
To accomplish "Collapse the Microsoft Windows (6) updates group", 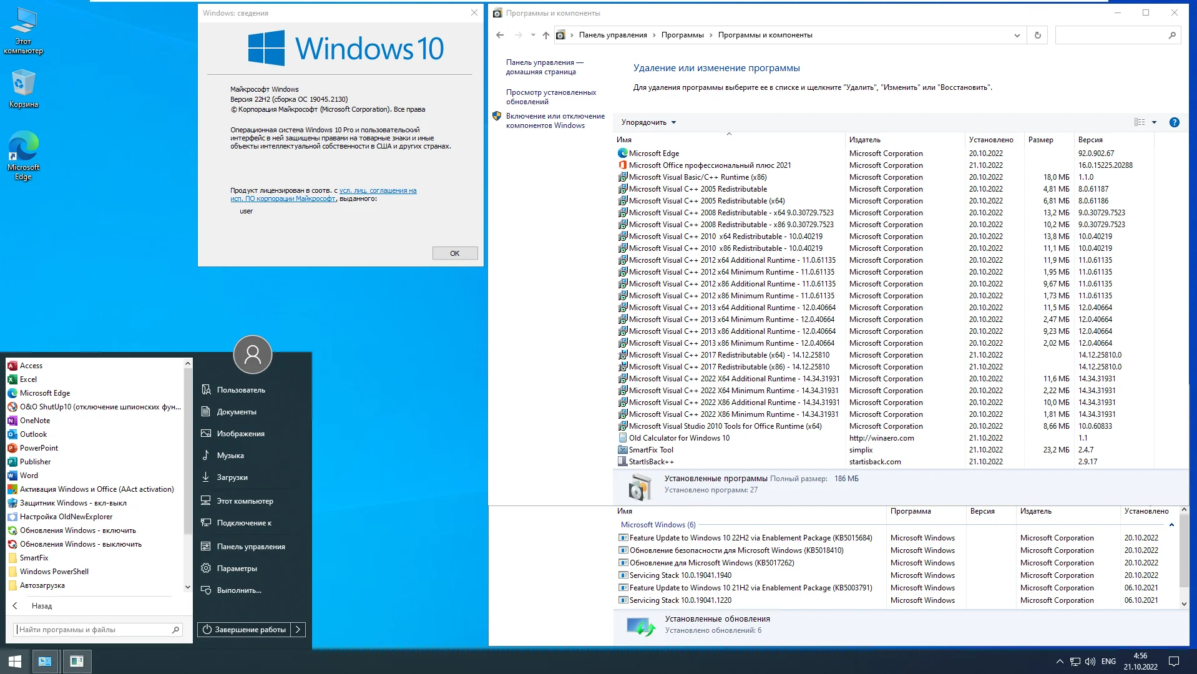I will 1171,525.
